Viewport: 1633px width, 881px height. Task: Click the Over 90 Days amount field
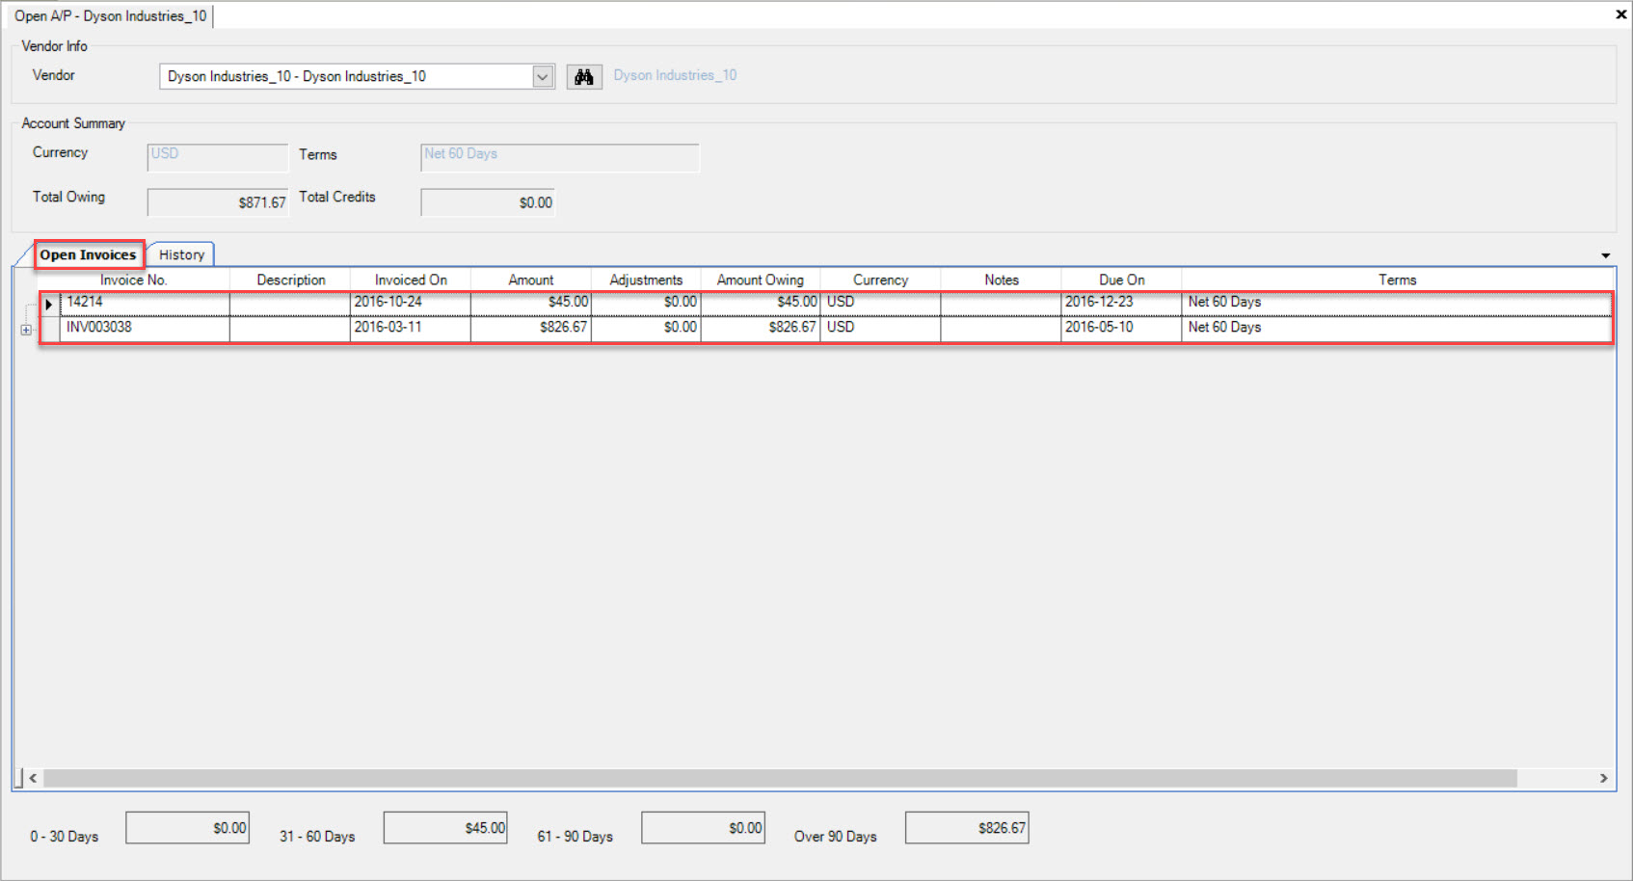967,828
